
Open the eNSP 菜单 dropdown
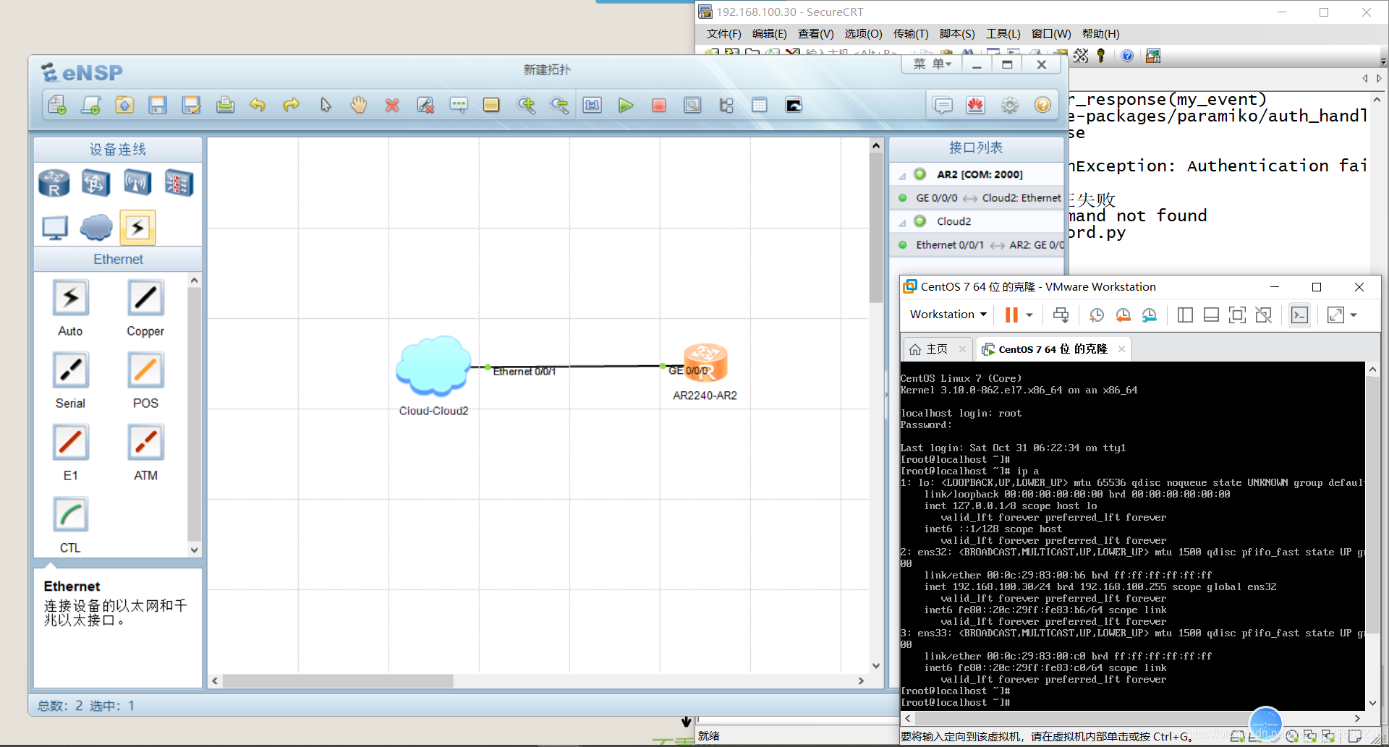point(932,64)
